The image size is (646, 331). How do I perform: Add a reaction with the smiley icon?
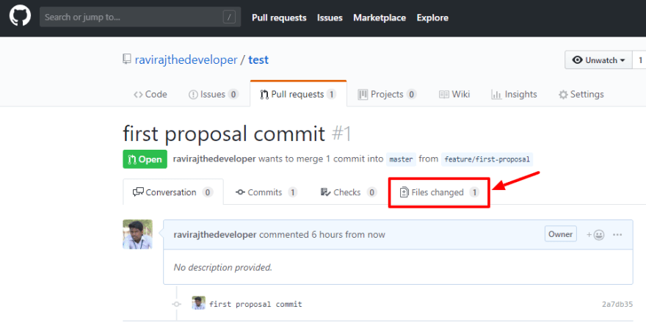595,235
